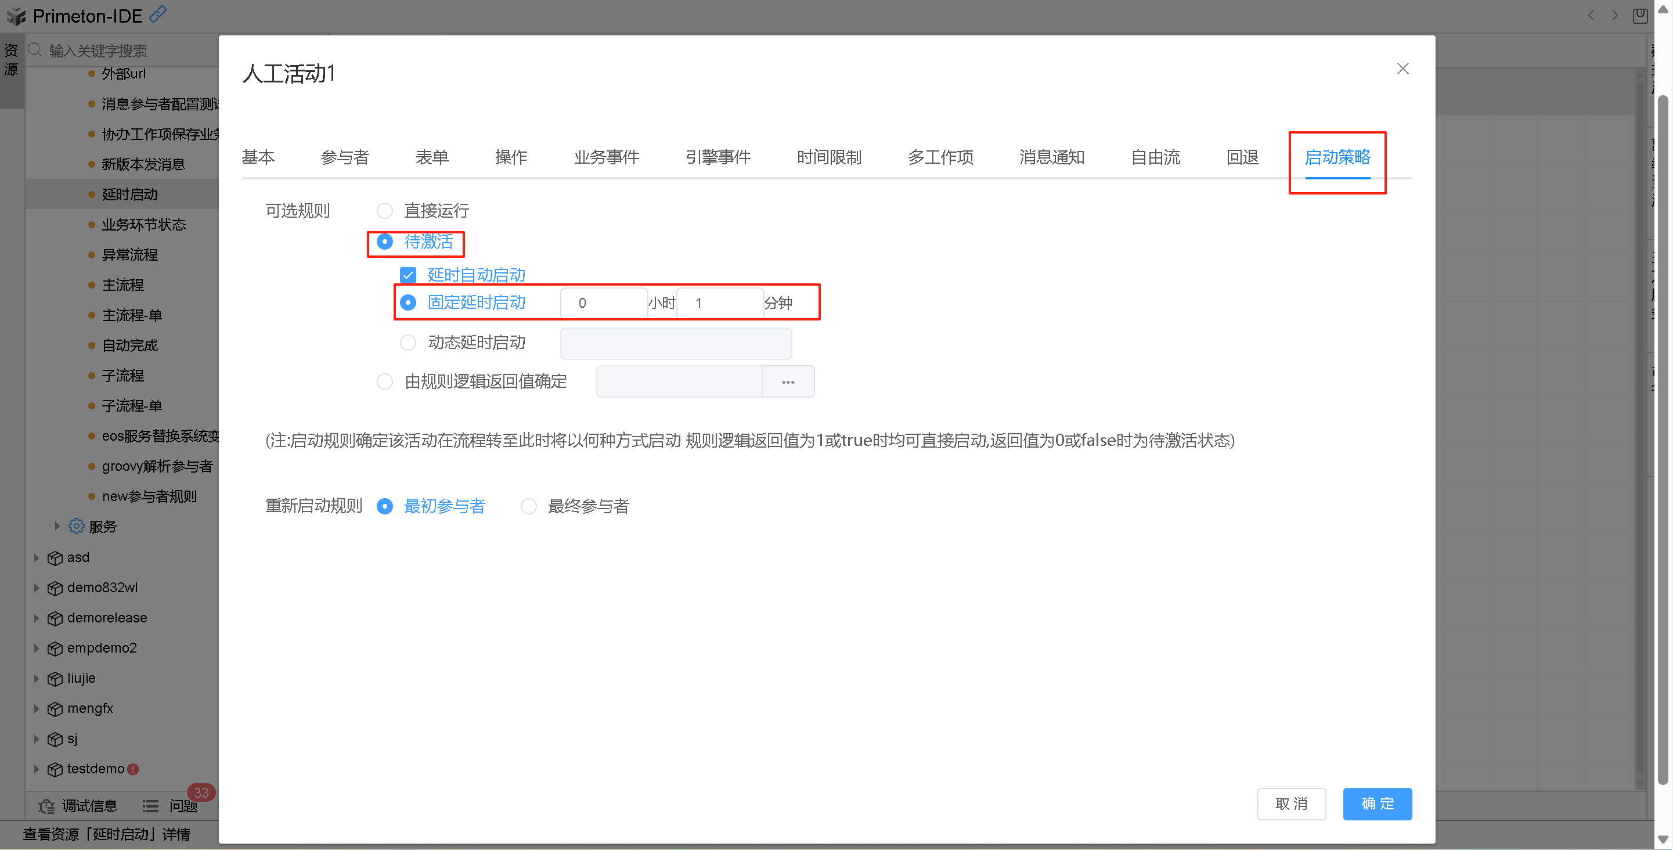Uncheck the 延时自动启动 checkbox
This screenshot has width=1673, height=850.
[x=408, y=275]
